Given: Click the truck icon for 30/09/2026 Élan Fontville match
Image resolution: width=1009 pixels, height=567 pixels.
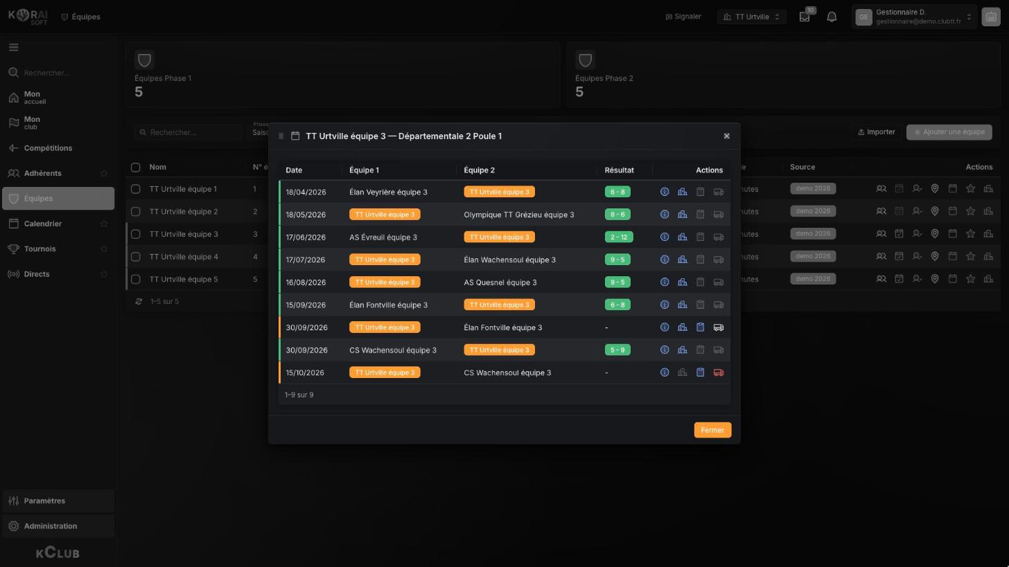Looking at the screenshot, I should click(719, 327).
